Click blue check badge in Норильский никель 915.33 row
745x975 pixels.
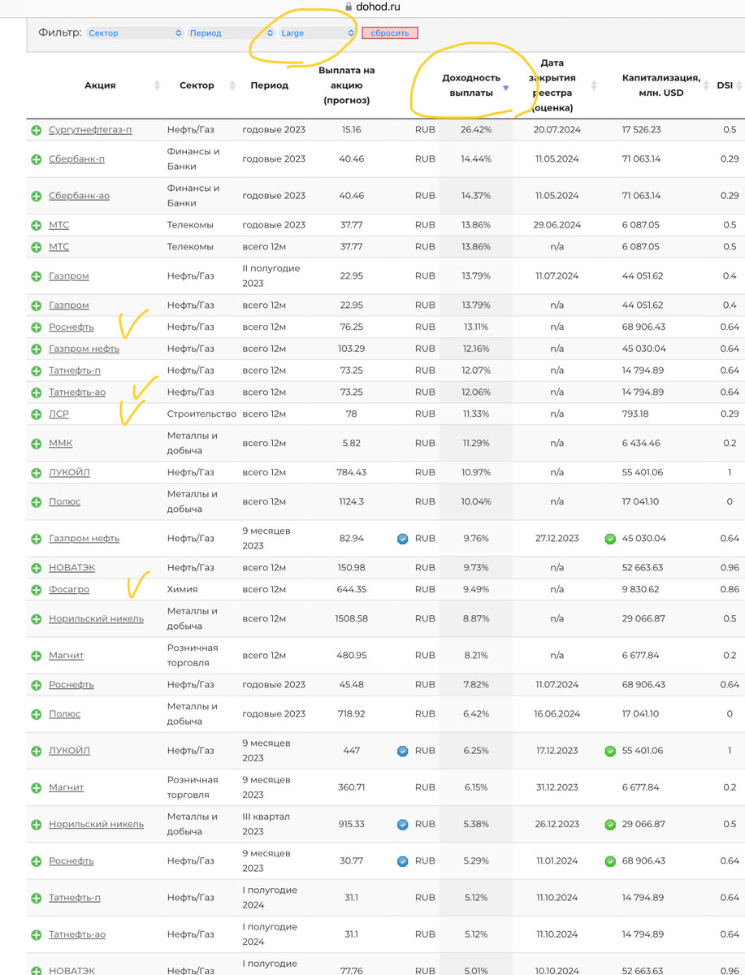[402, 825]
